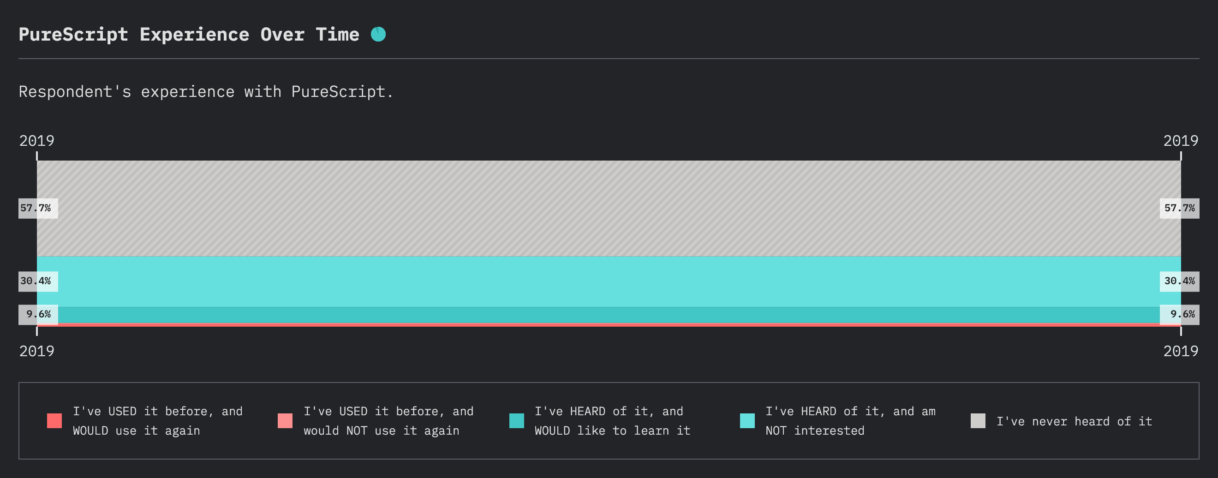Click the top-left 2019 axis label
The height and width of the screenshot is (478, 1218).
tap(37, 141)
